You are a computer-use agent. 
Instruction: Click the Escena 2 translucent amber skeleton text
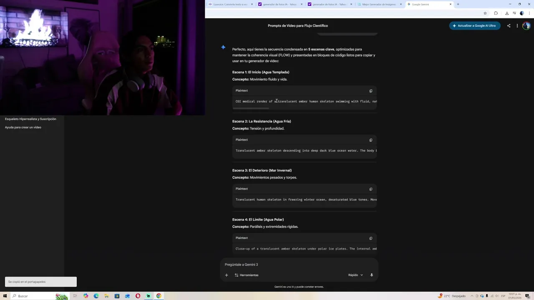click(306, 150)
